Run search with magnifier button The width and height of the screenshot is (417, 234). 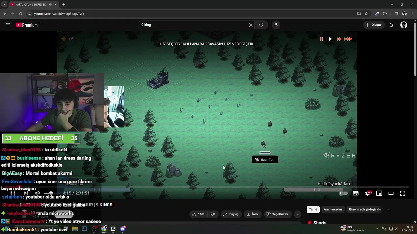(x=261, y=25)
